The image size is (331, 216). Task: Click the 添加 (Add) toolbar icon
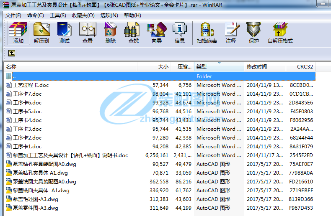click(18, 33)
